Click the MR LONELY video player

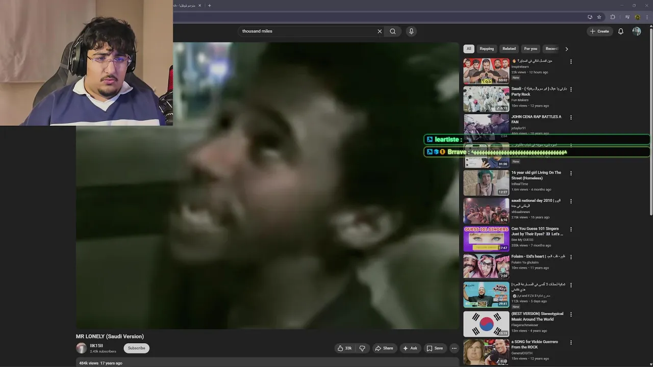pos(267,186)
